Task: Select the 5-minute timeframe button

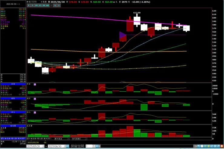Action: pos(32,5)
